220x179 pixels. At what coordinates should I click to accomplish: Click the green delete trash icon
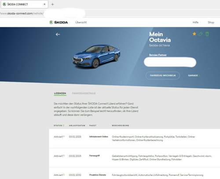(207, 34)
